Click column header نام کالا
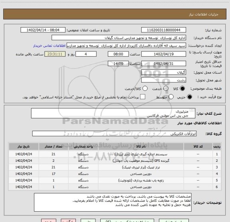This screenshot has width=230, height=222. pos(141,146)
